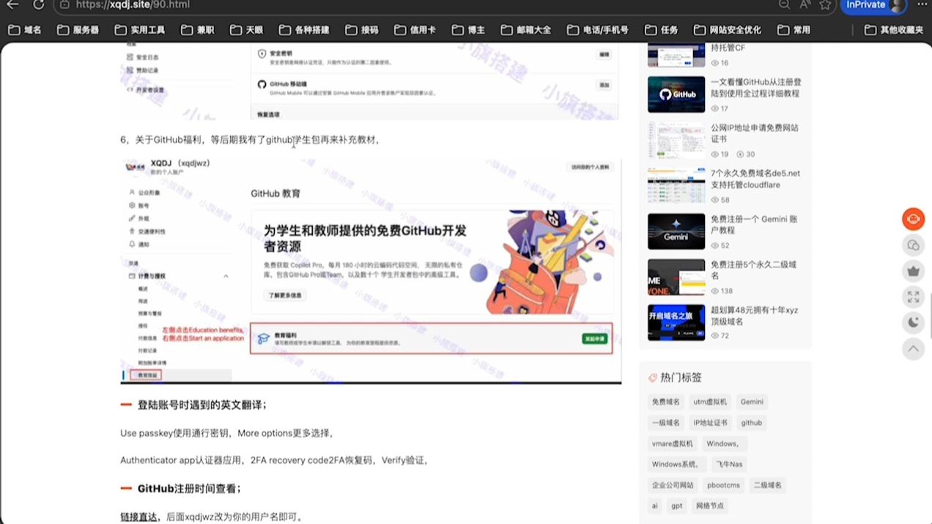
Task: Select the Windows, tag
Action: point(724,443)
